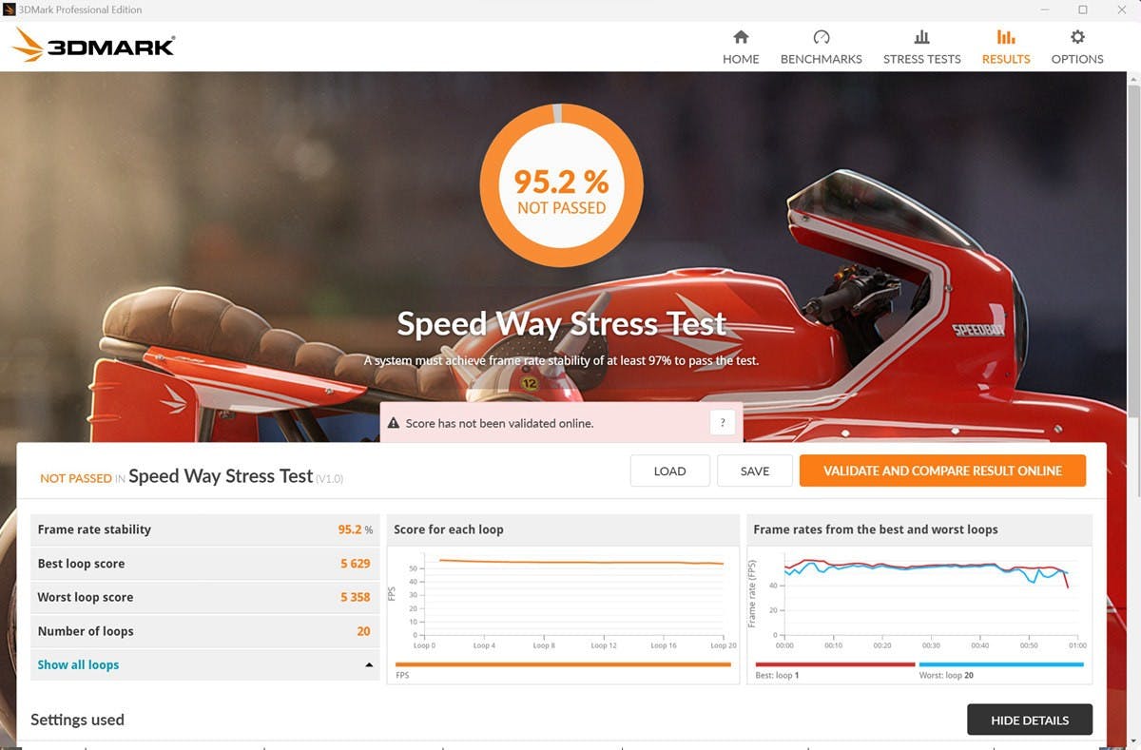This screenshot has height=750, width=1141.
Task: Select the Number of loops value 20
Action: point(364,631)
